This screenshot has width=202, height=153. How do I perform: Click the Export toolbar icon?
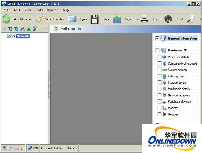coord(117,19)
